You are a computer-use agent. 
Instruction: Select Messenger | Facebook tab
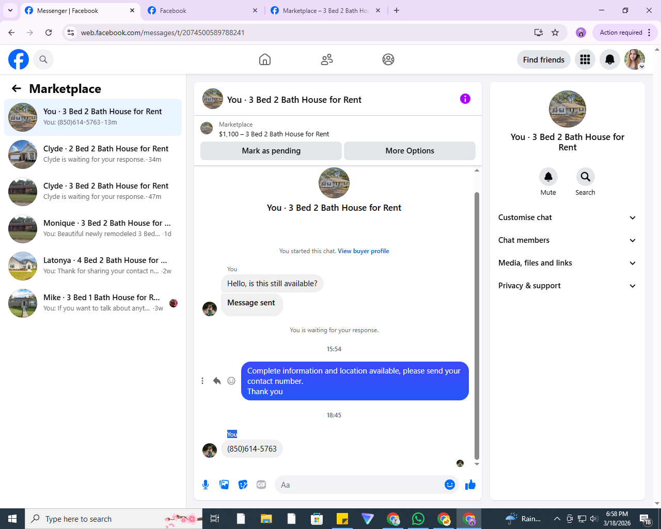click(x=80, y=10)
